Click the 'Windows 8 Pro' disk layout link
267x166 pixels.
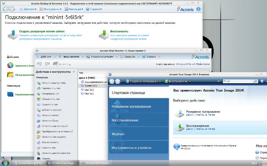tap(193, 64)
